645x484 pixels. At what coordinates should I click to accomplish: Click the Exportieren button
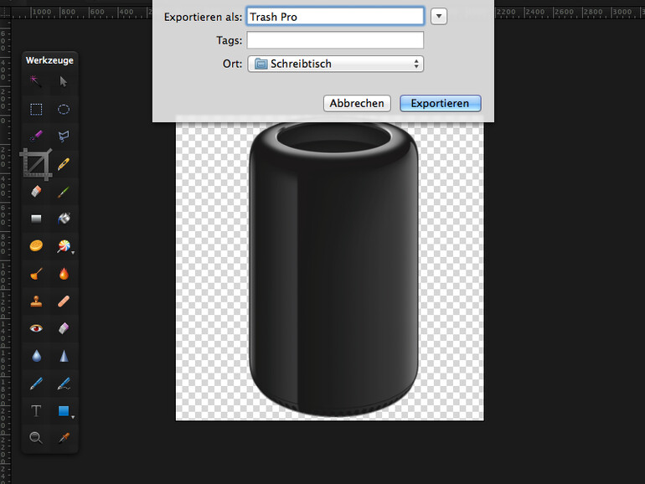click(440, 103)
